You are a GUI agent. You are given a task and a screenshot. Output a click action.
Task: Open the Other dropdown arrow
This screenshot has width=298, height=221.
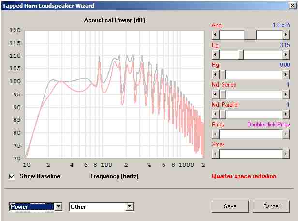(130, 206)
